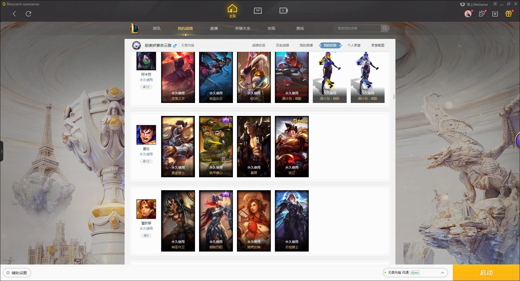
Task: Open the 烧烤女神 skin card
Action: [x=254, y=221]
